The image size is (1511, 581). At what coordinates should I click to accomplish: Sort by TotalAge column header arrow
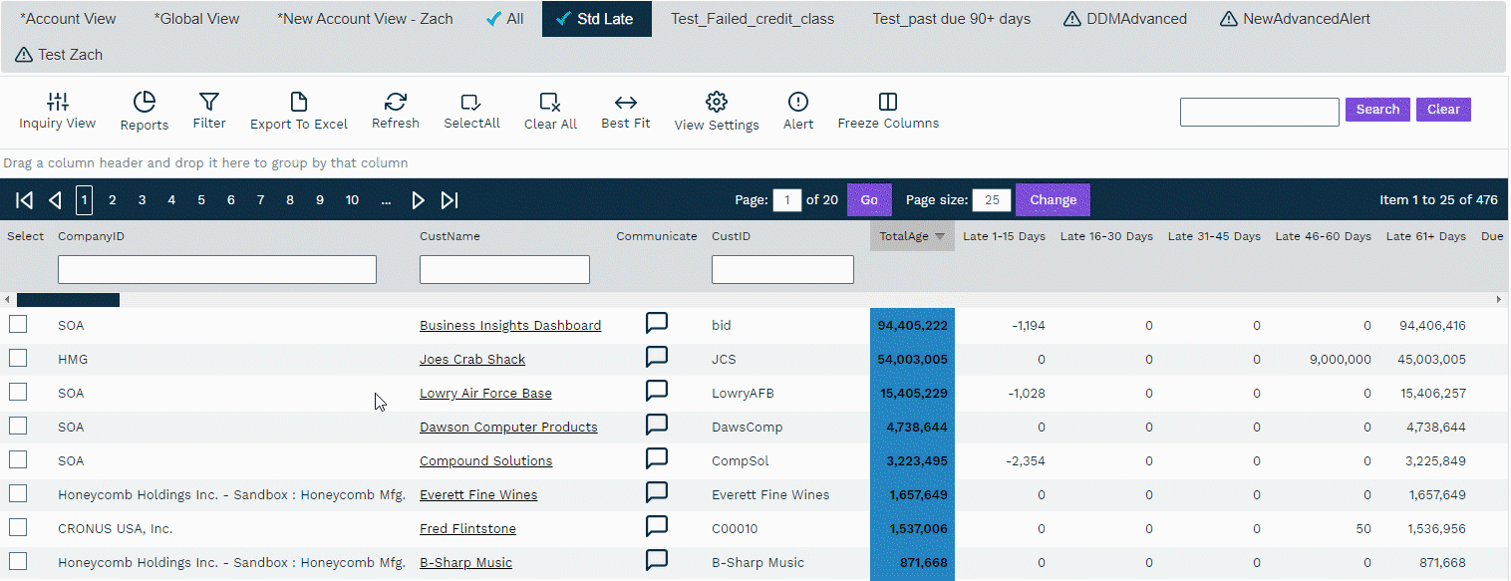pos(939,236)
